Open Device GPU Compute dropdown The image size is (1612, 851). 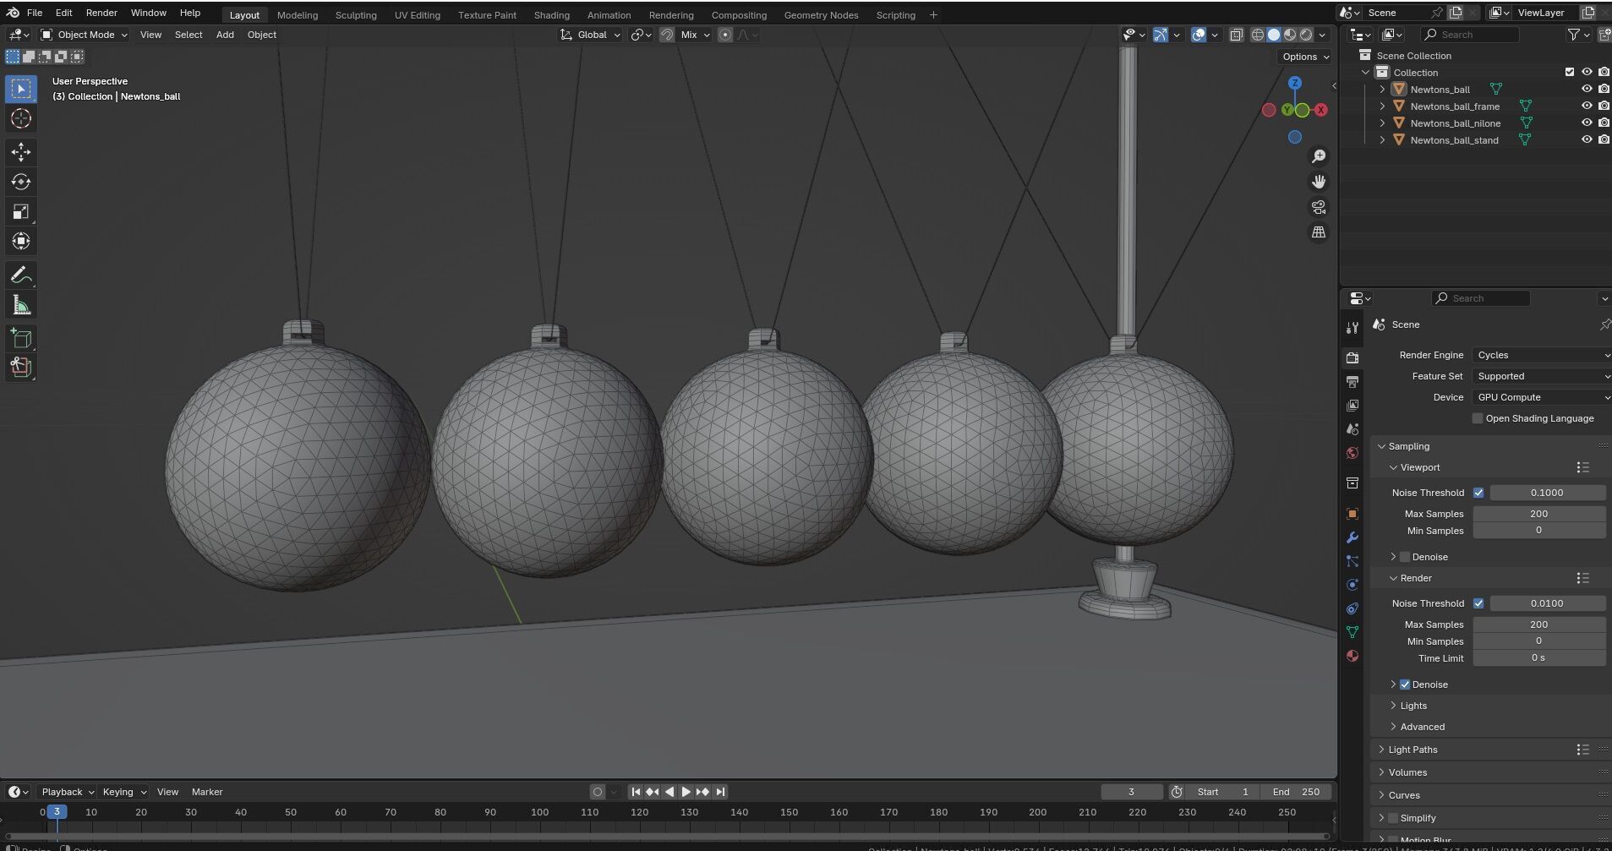tap(1542, 397)
